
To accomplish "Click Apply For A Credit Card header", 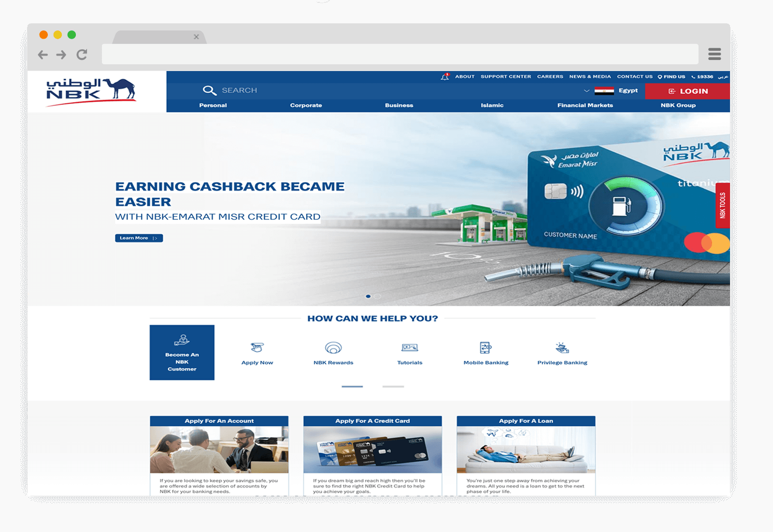I will click(372, 421).
